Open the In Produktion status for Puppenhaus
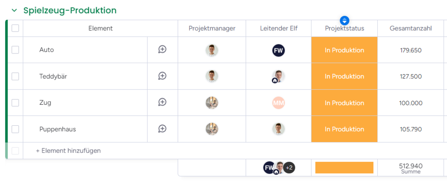 pos(344,129)
